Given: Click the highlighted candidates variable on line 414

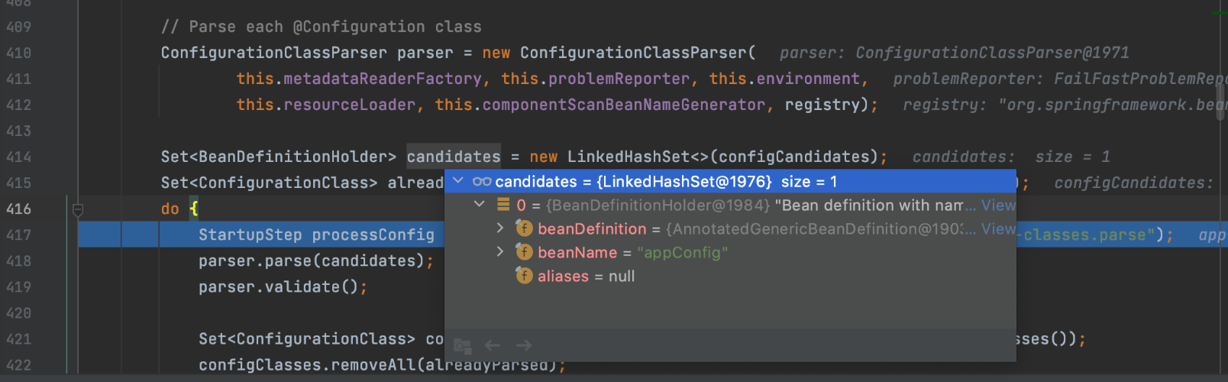Looking at the screenshot, I should tap(453, 157).
